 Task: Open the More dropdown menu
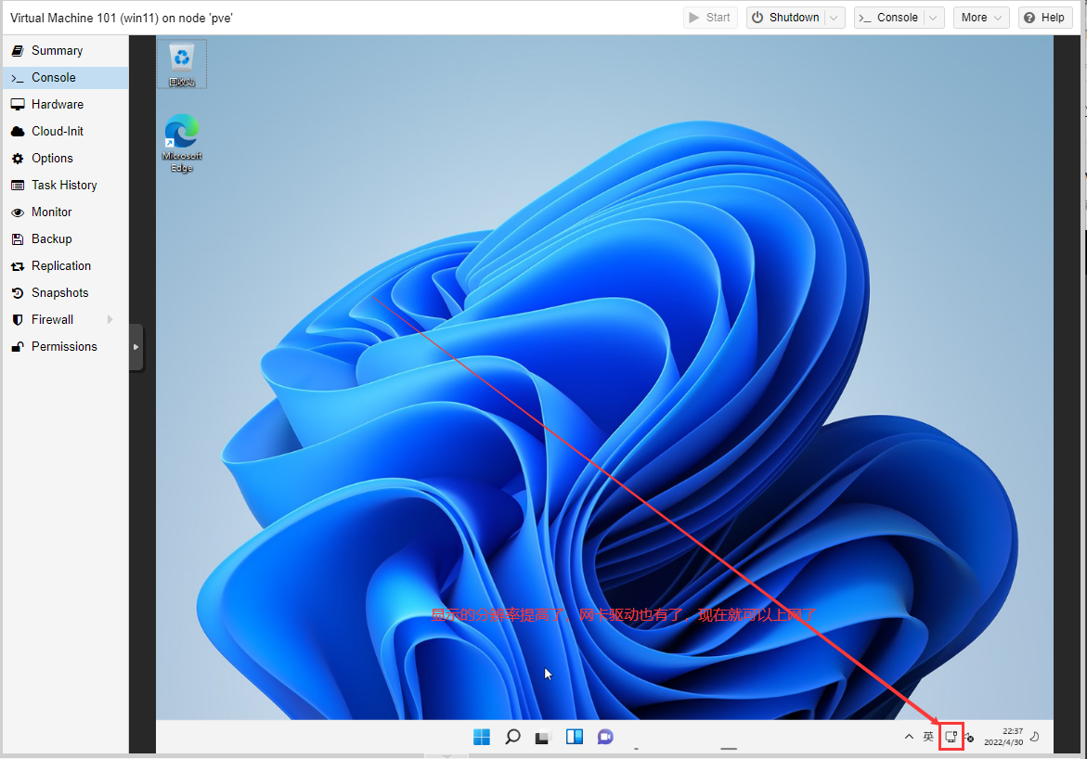[x=981, y=18]
